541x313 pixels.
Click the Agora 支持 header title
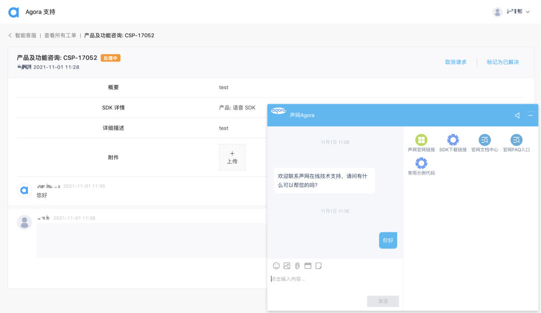coord(41,12)
